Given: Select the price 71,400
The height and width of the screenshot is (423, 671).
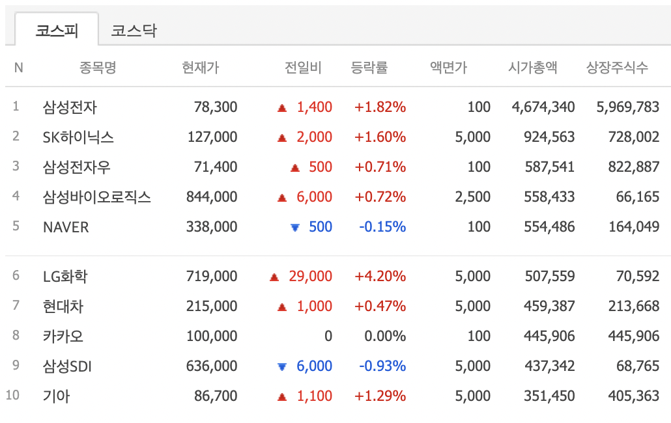Looking at the screenshot, I should point(216,167).
